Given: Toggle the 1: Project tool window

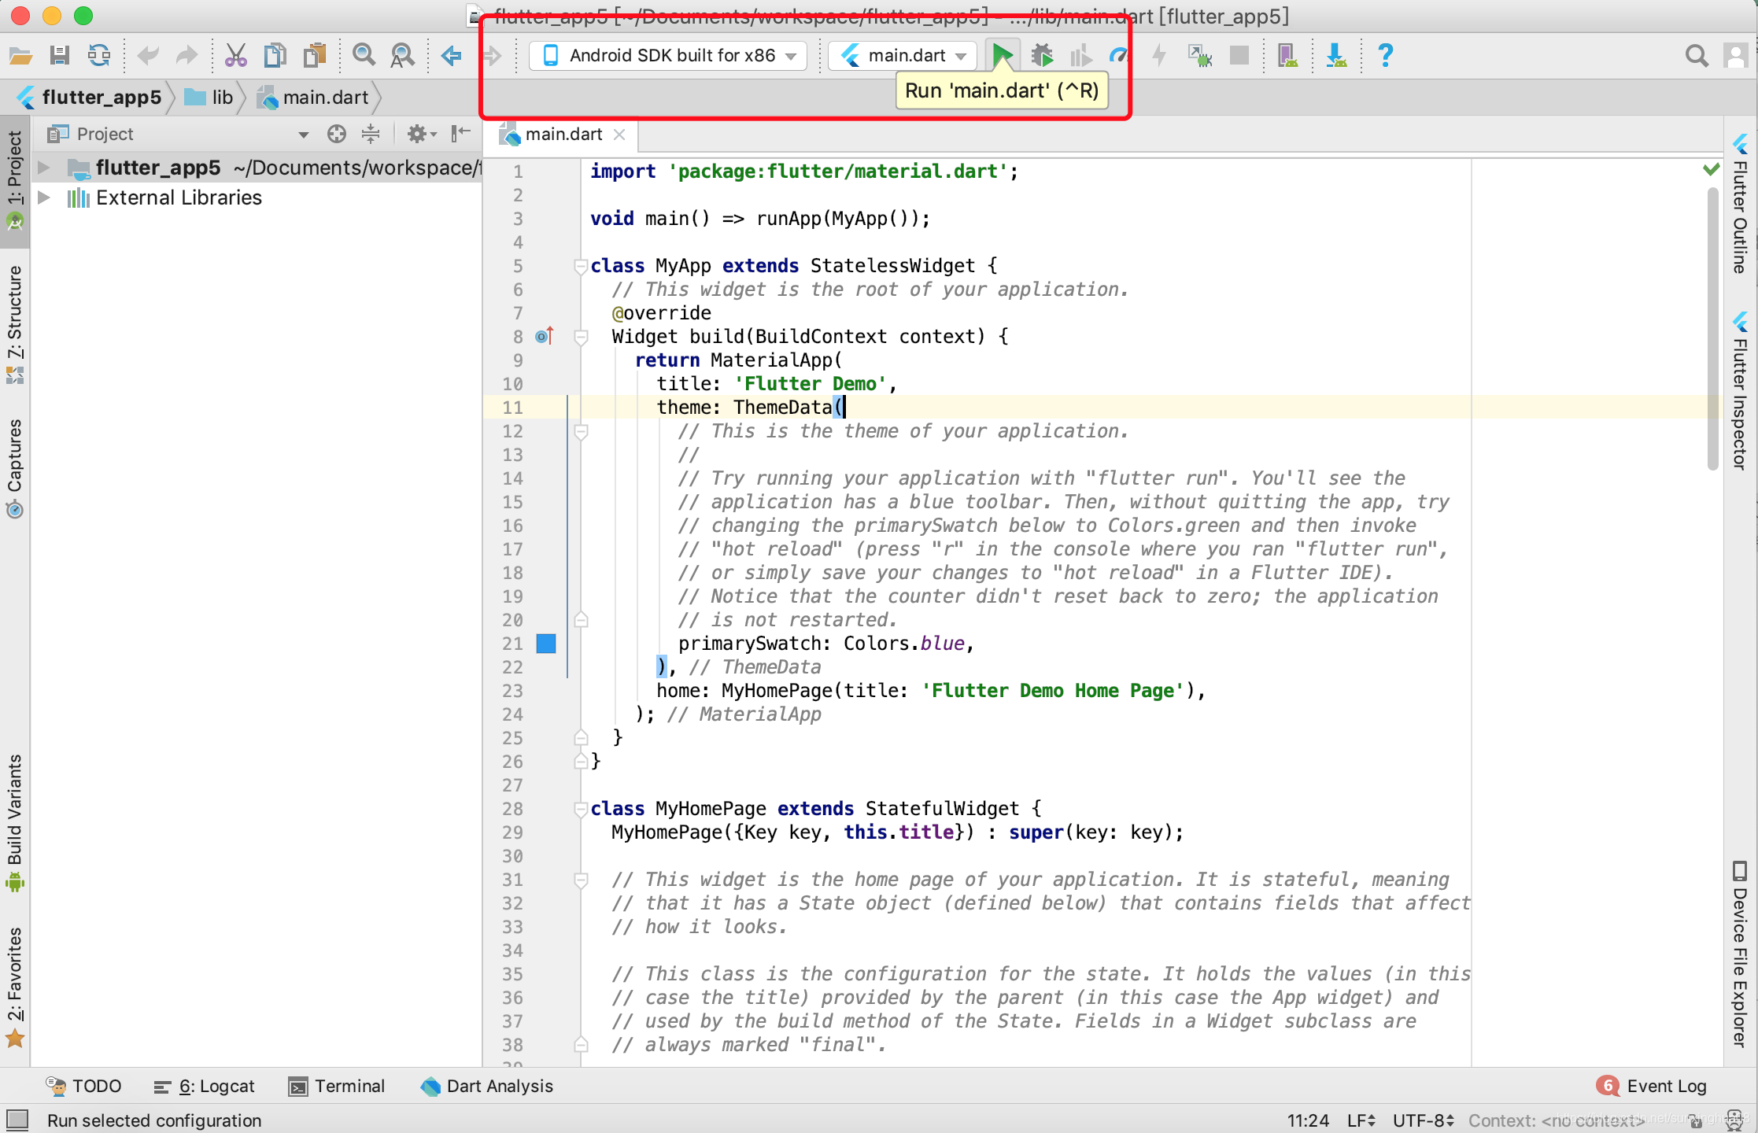Looking at the screenshot, I should click(x=14, y=181).
